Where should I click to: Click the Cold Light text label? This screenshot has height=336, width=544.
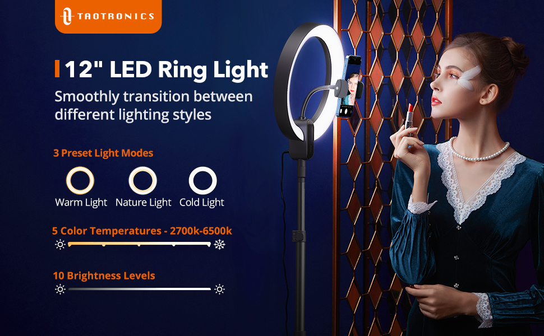click(x=201, y=202)
